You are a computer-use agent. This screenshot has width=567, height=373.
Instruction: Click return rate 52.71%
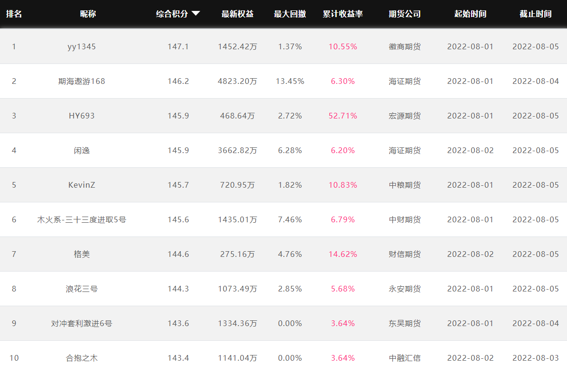(343, 116)
